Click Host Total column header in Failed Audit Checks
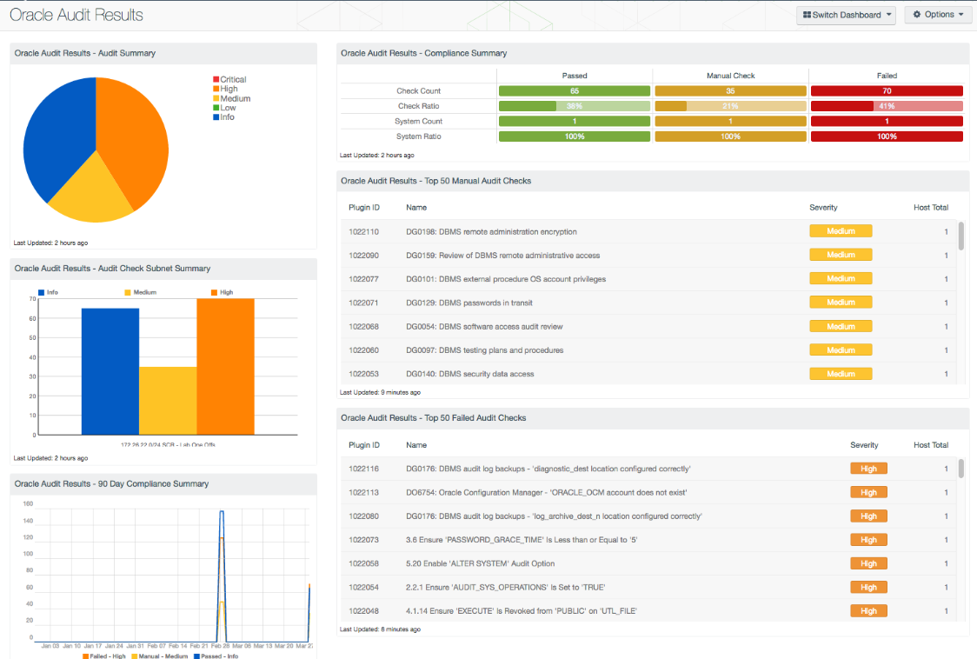Viewport: 977px width, 659px height. point(931,445)
